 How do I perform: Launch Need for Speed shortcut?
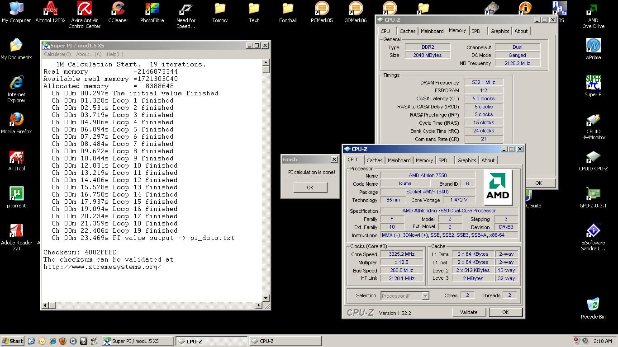186,15
